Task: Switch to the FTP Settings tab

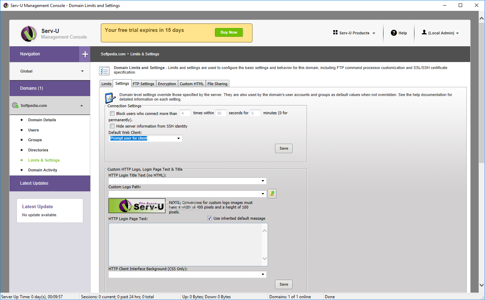Action: coord(144,84)
